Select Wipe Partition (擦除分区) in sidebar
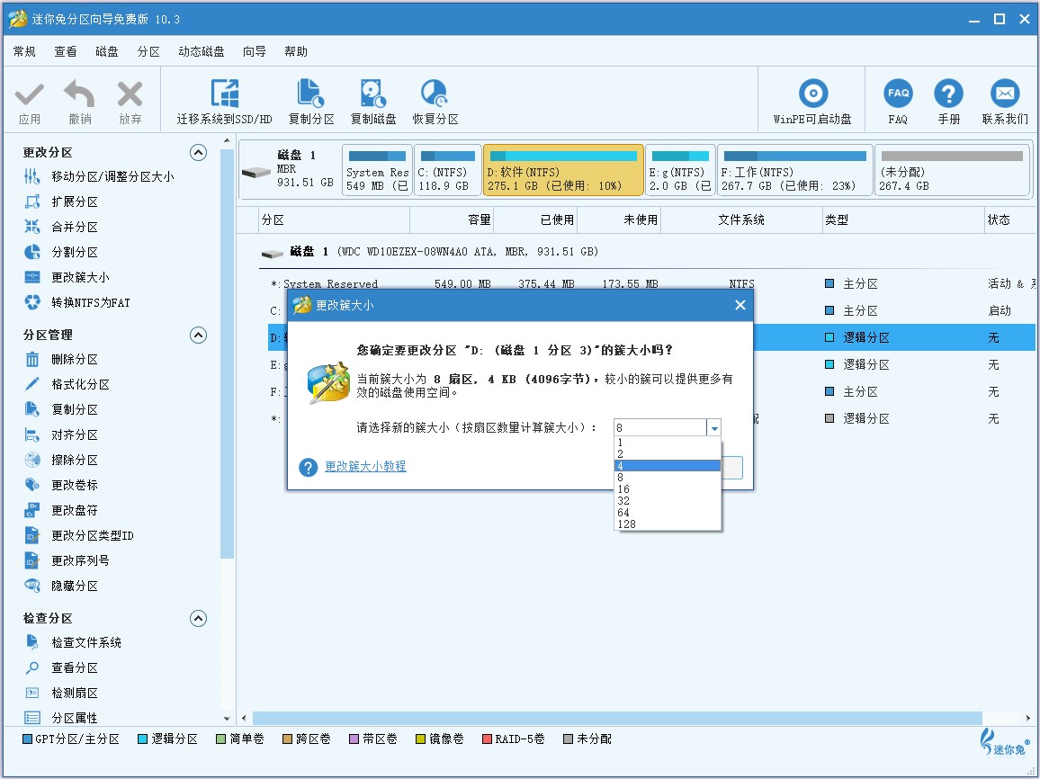The height and width of the screenshot is (779, 1040). pyautogui.click(x=75, y=460)
